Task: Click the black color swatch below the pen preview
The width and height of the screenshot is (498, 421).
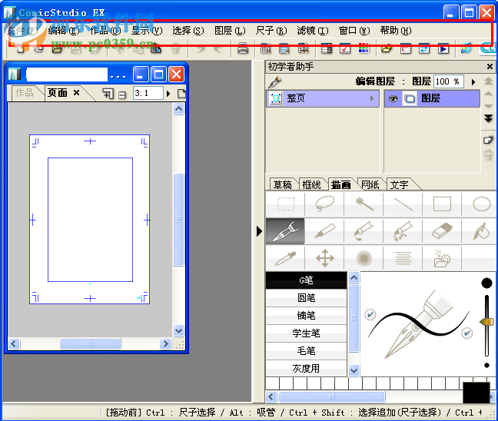Action: click(476, 392)
